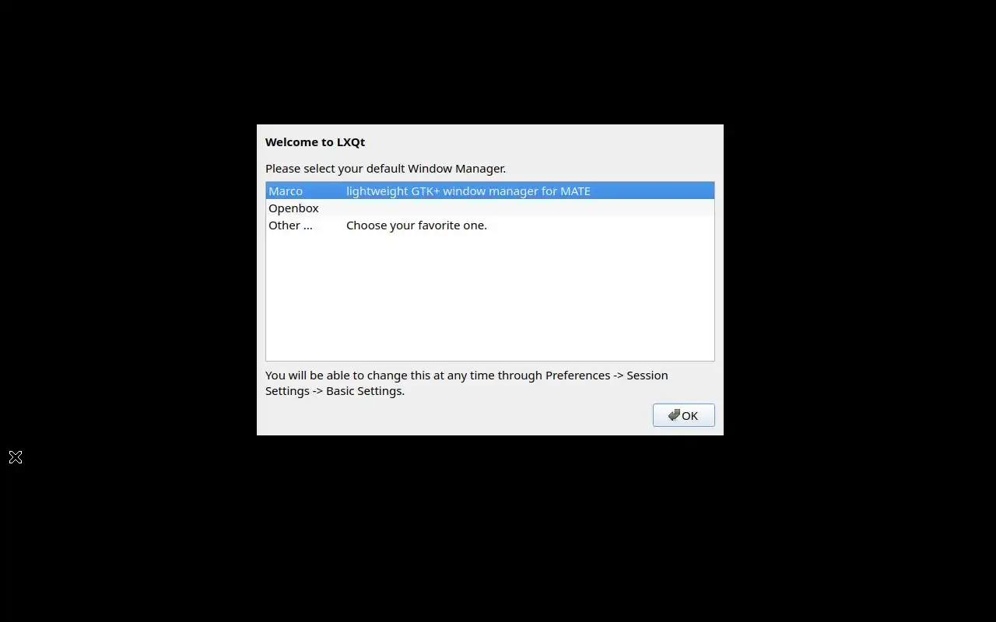Click the "Basic Settings." text in footer note
Viewport: 996px width, 622px height.
pos(365,390)
